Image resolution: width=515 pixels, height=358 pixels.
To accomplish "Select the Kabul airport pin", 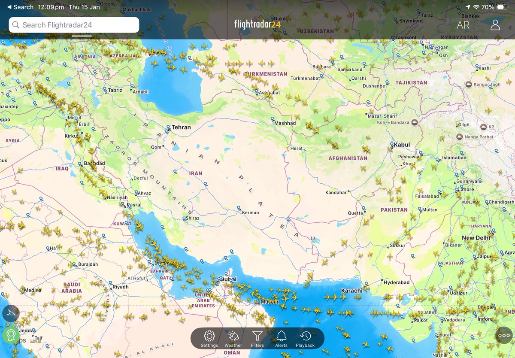I will pyautogui.click(x=391, y=146).
